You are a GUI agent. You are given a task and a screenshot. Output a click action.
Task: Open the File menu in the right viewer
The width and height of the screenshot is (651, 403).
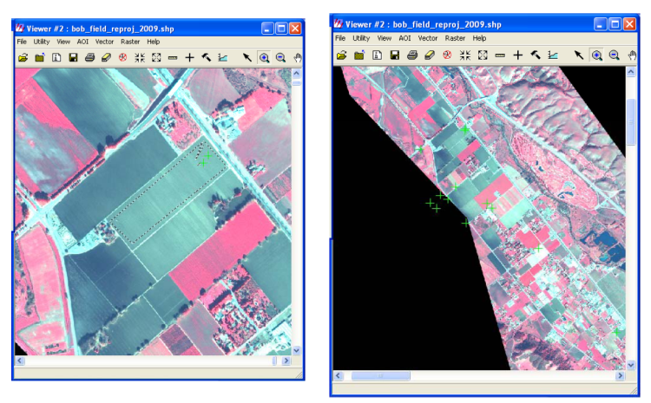point(340,38)
